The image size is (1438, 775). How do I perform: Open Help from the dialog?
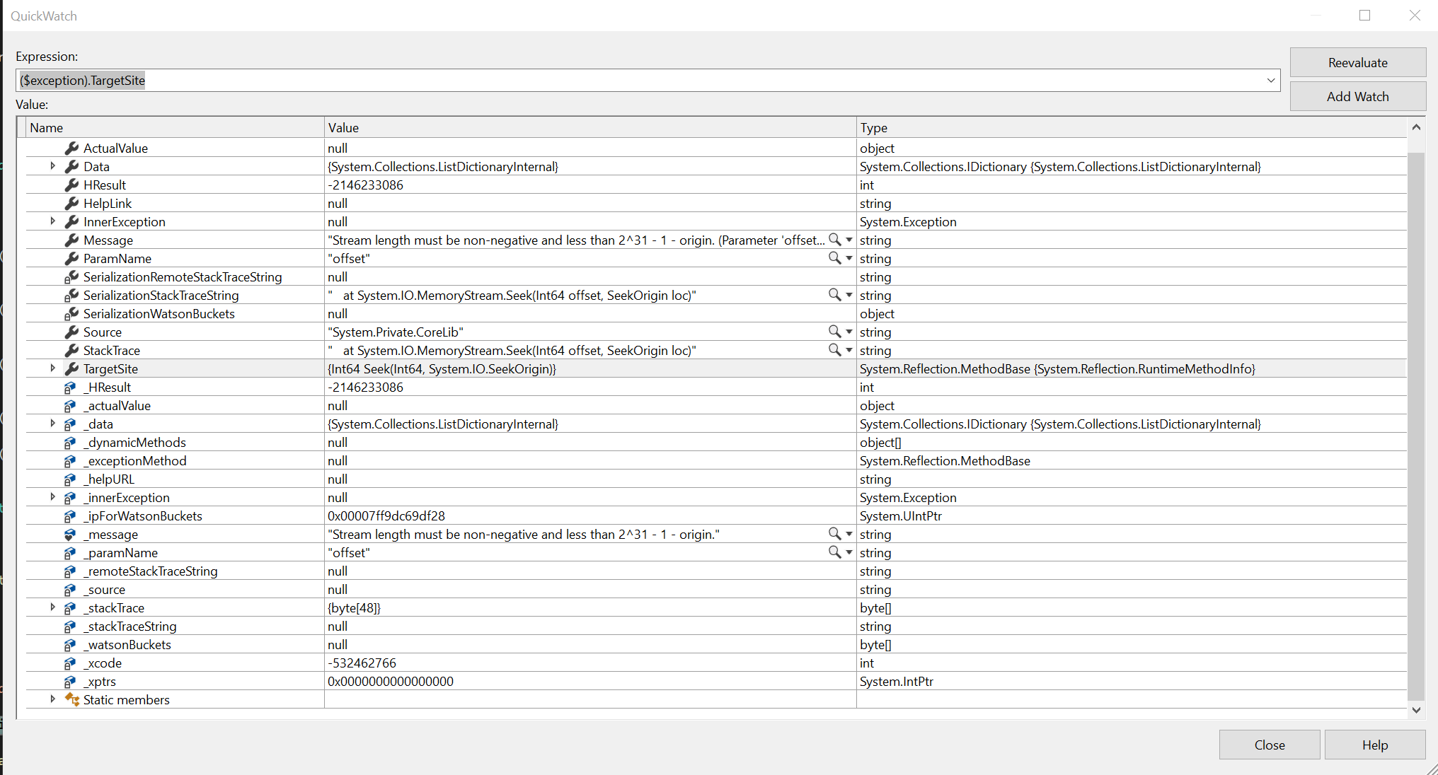click(x=1374, y=745)
